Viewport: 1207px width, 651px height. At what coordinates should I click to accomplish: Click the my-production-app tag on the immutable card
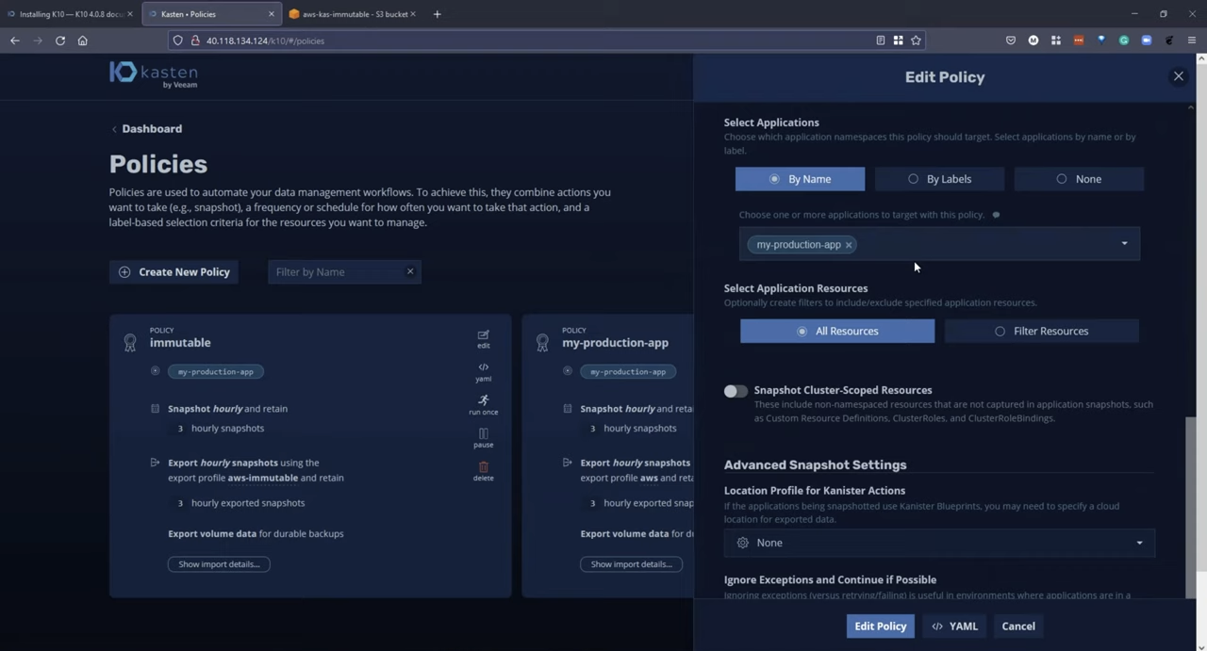[215, 371]
